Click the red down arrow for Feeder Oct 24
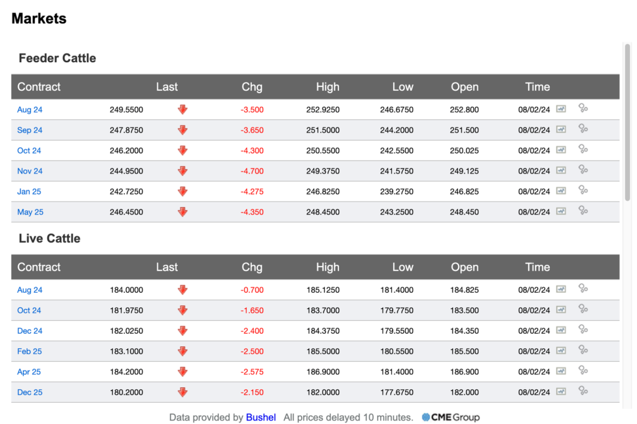637x424 pixels. click(x=182, y=150)
